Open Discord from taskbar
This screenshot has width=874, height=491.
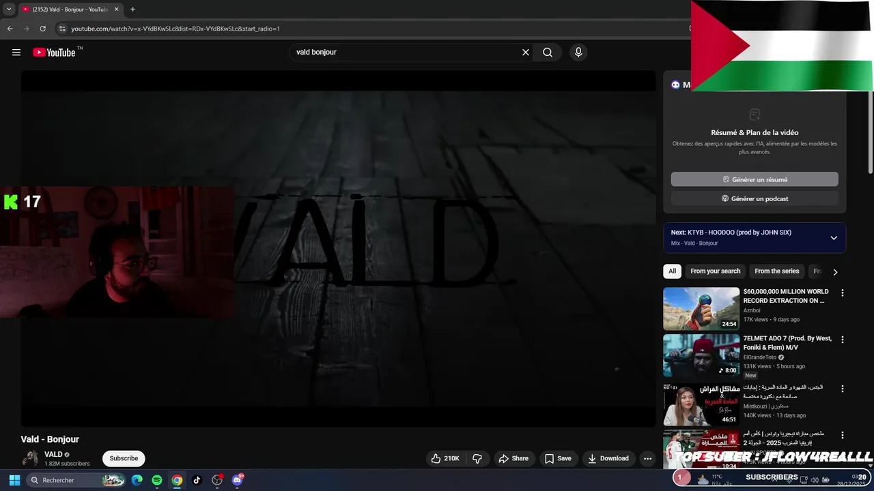click(x=238, y=480)
